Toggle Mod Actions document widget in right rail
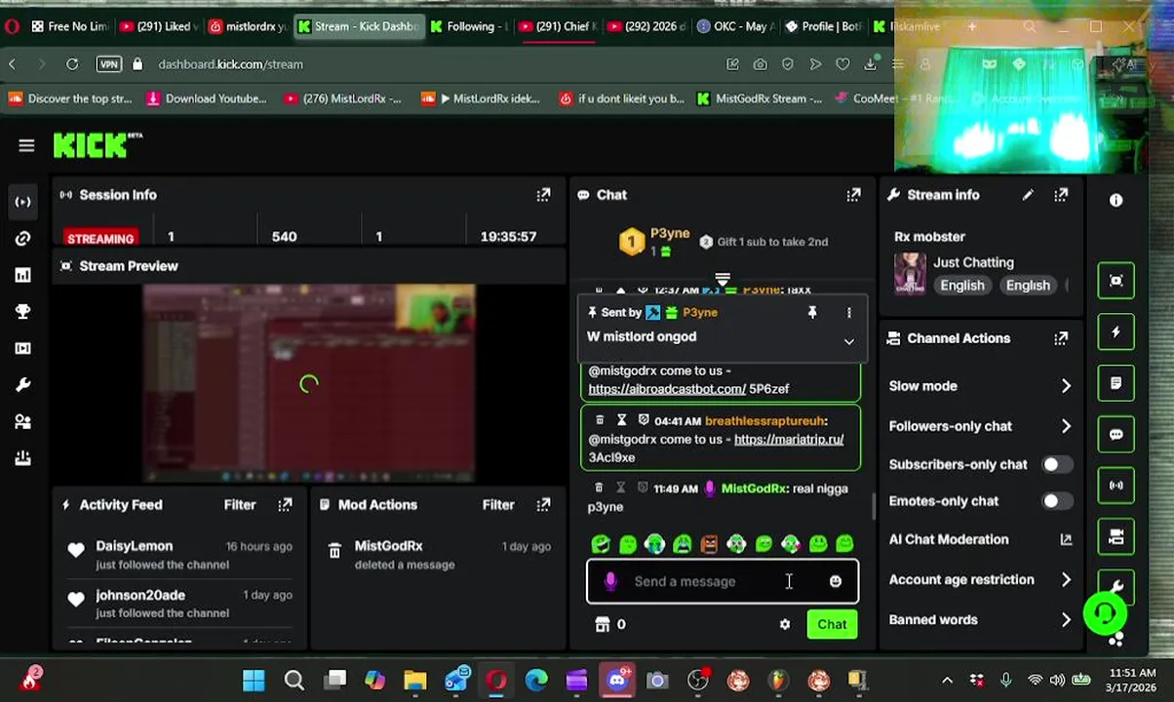The height and width of the screenshot is (702, 1174). click(x=1115, y=383)
